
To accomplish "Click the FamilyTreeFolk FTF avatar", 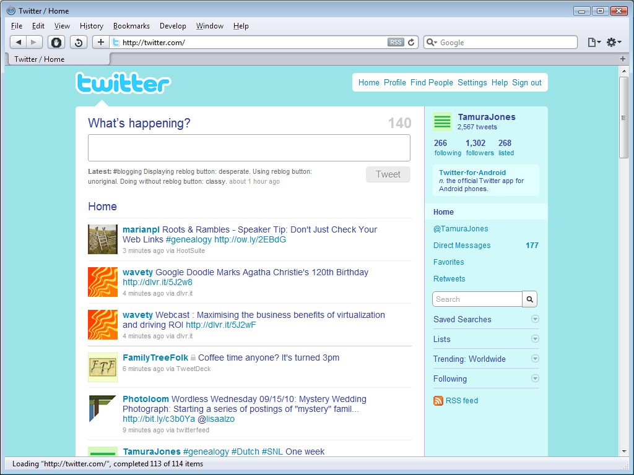I will (103, 367).
